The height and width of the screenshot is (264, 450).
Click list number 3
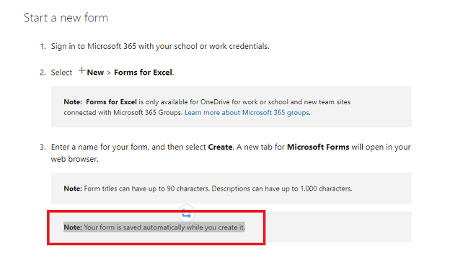(x=43, y=147)
